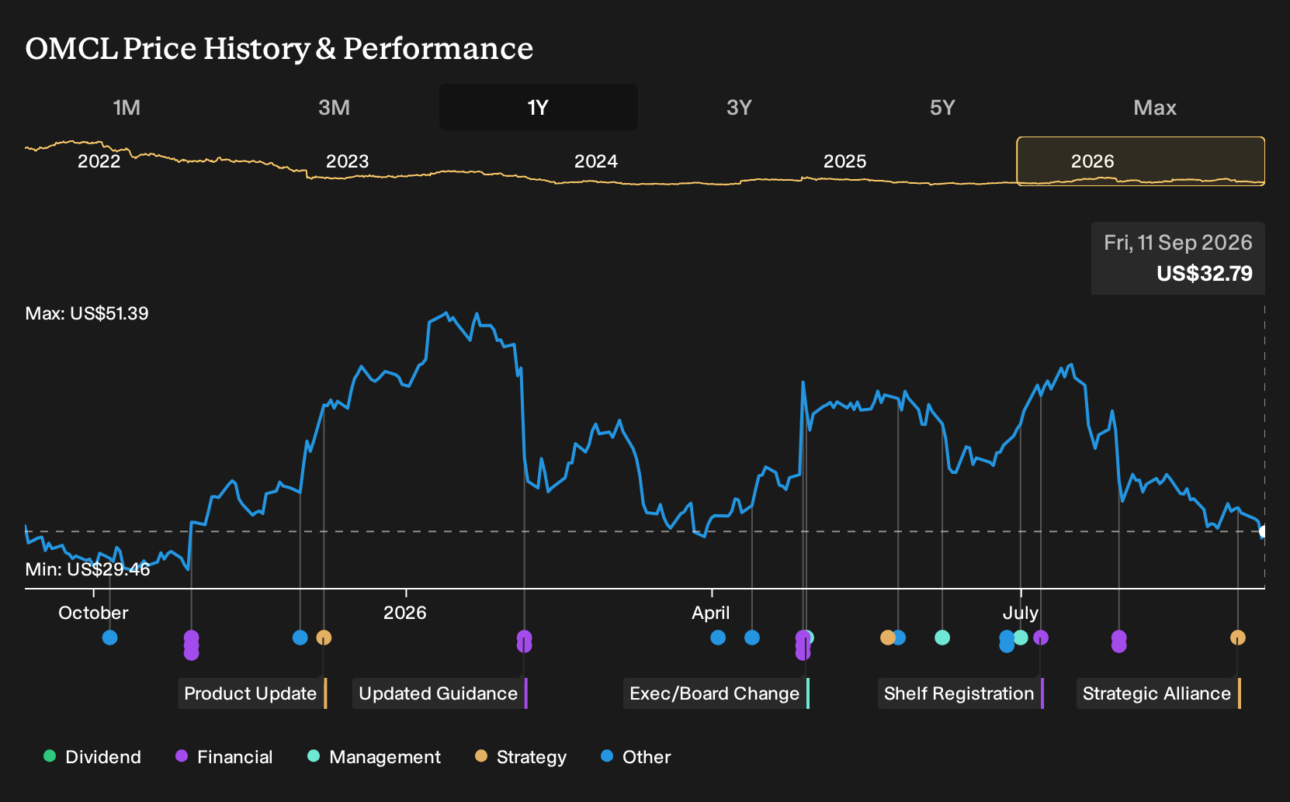Click purple marker stack between Shelf Registration and Strategic Alliance
The width and height of the screenshot is (1290, 802).
pos(1118,641)
